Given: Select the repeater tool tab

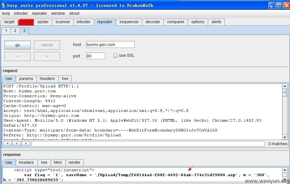Looking at the screenshot, I should click(x=105, y=22).
